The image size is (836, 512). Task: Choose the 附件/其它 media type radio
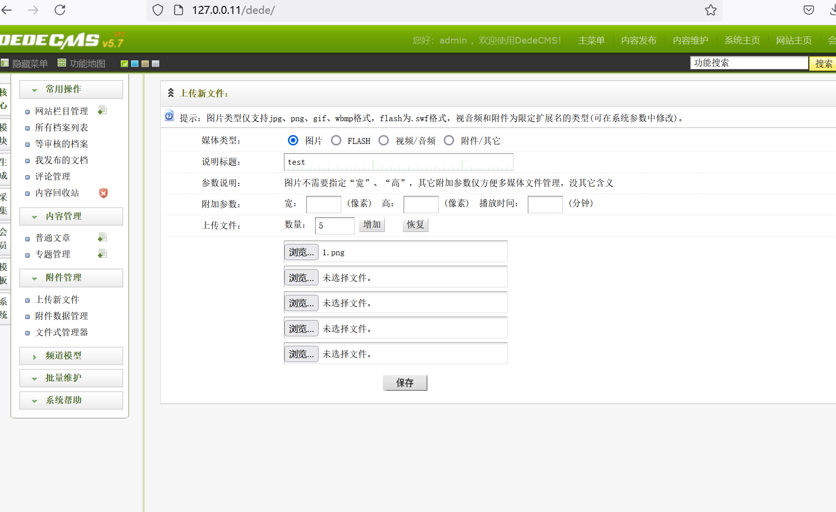pyautogui.click(x=449, y=140)
